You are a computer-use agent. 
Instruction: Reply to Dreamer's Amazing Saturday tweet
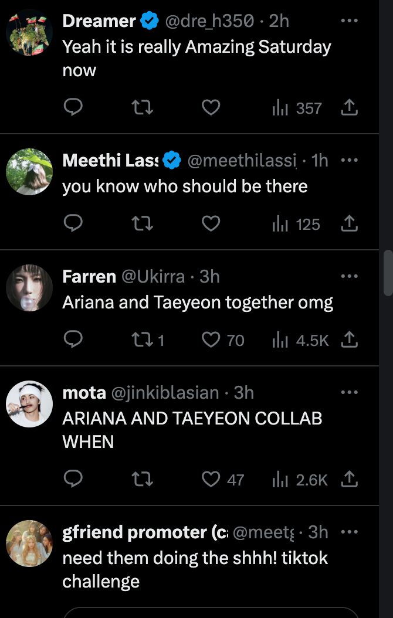[73, 108]
